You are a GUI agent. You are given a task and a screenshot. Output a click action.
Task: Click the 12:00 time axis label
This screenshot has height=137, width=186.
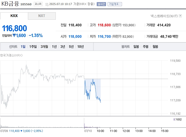click(x=126, y=131)
